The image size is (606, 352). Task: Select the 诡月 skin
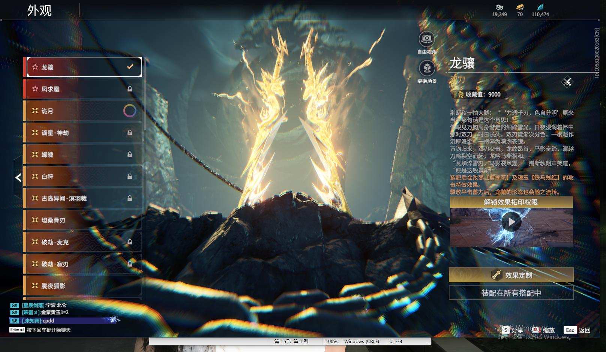83,111
